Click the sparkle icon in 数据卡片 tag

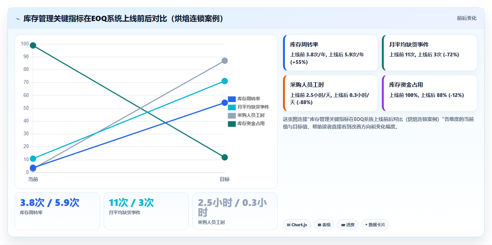click(x=366, y=225)
